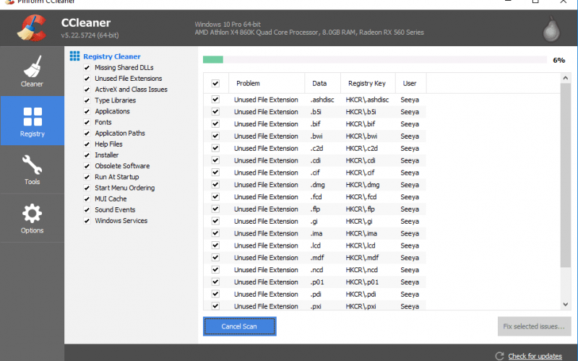
Task: Click the Cancel Scan button
Action: pos(240,326)
